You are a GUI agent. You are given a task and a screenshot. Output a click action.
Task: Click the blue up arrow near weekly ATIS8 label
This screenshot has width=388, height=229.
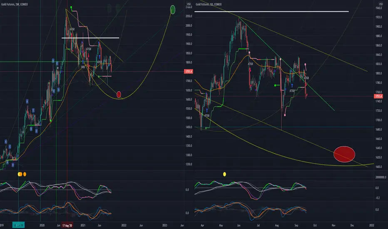click(99, 57)
